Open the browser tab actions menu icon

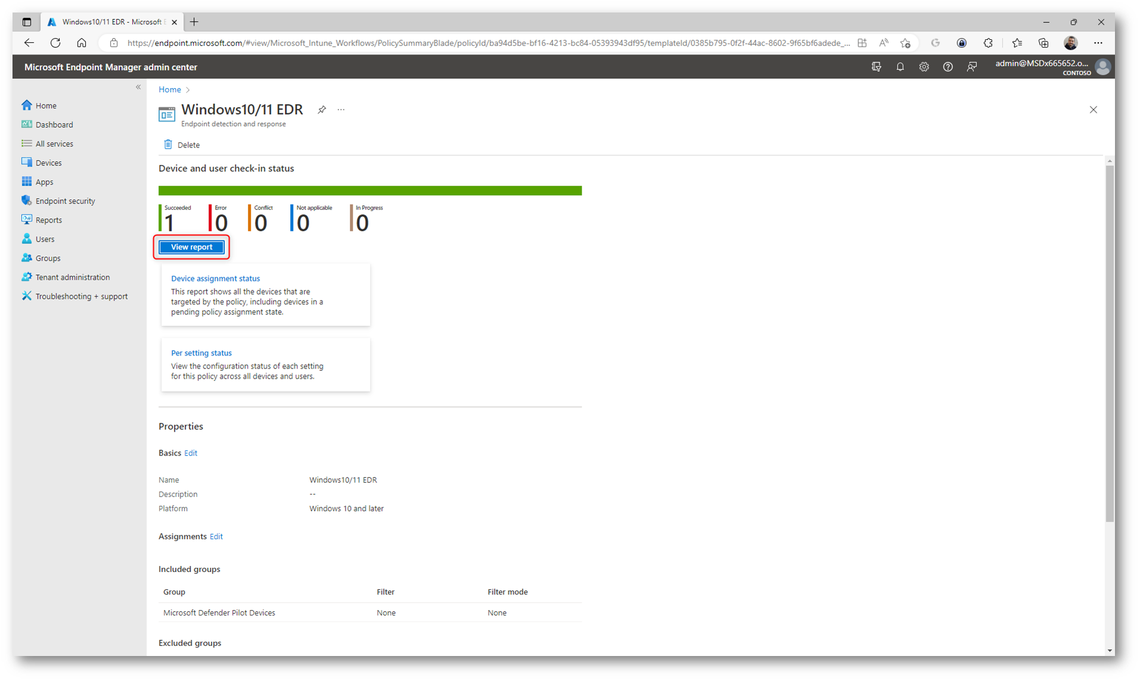pos(26,22)
